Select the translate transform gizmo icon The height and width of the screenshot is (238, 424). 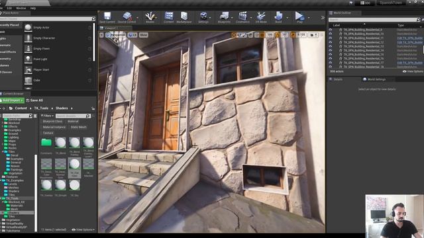(234, 35)
